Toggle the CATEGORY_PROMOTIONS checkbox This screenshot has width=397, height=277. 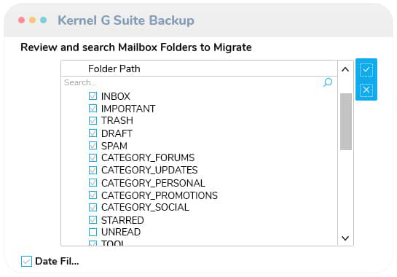93,195
